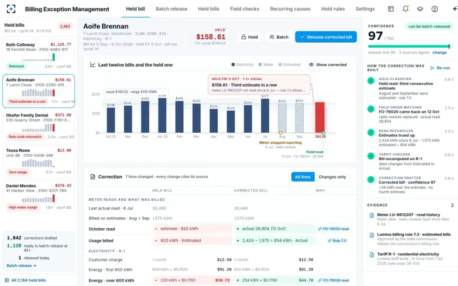Screen dimensions: 458x286
Task: Click the Batch button
Action: click(x=279, y=37)
